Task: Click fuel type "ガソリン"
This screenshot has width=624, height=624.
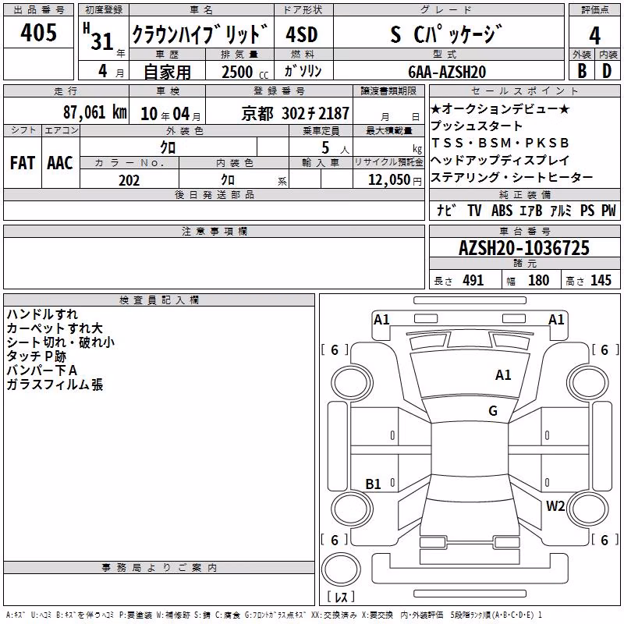Action: (303, 71)
